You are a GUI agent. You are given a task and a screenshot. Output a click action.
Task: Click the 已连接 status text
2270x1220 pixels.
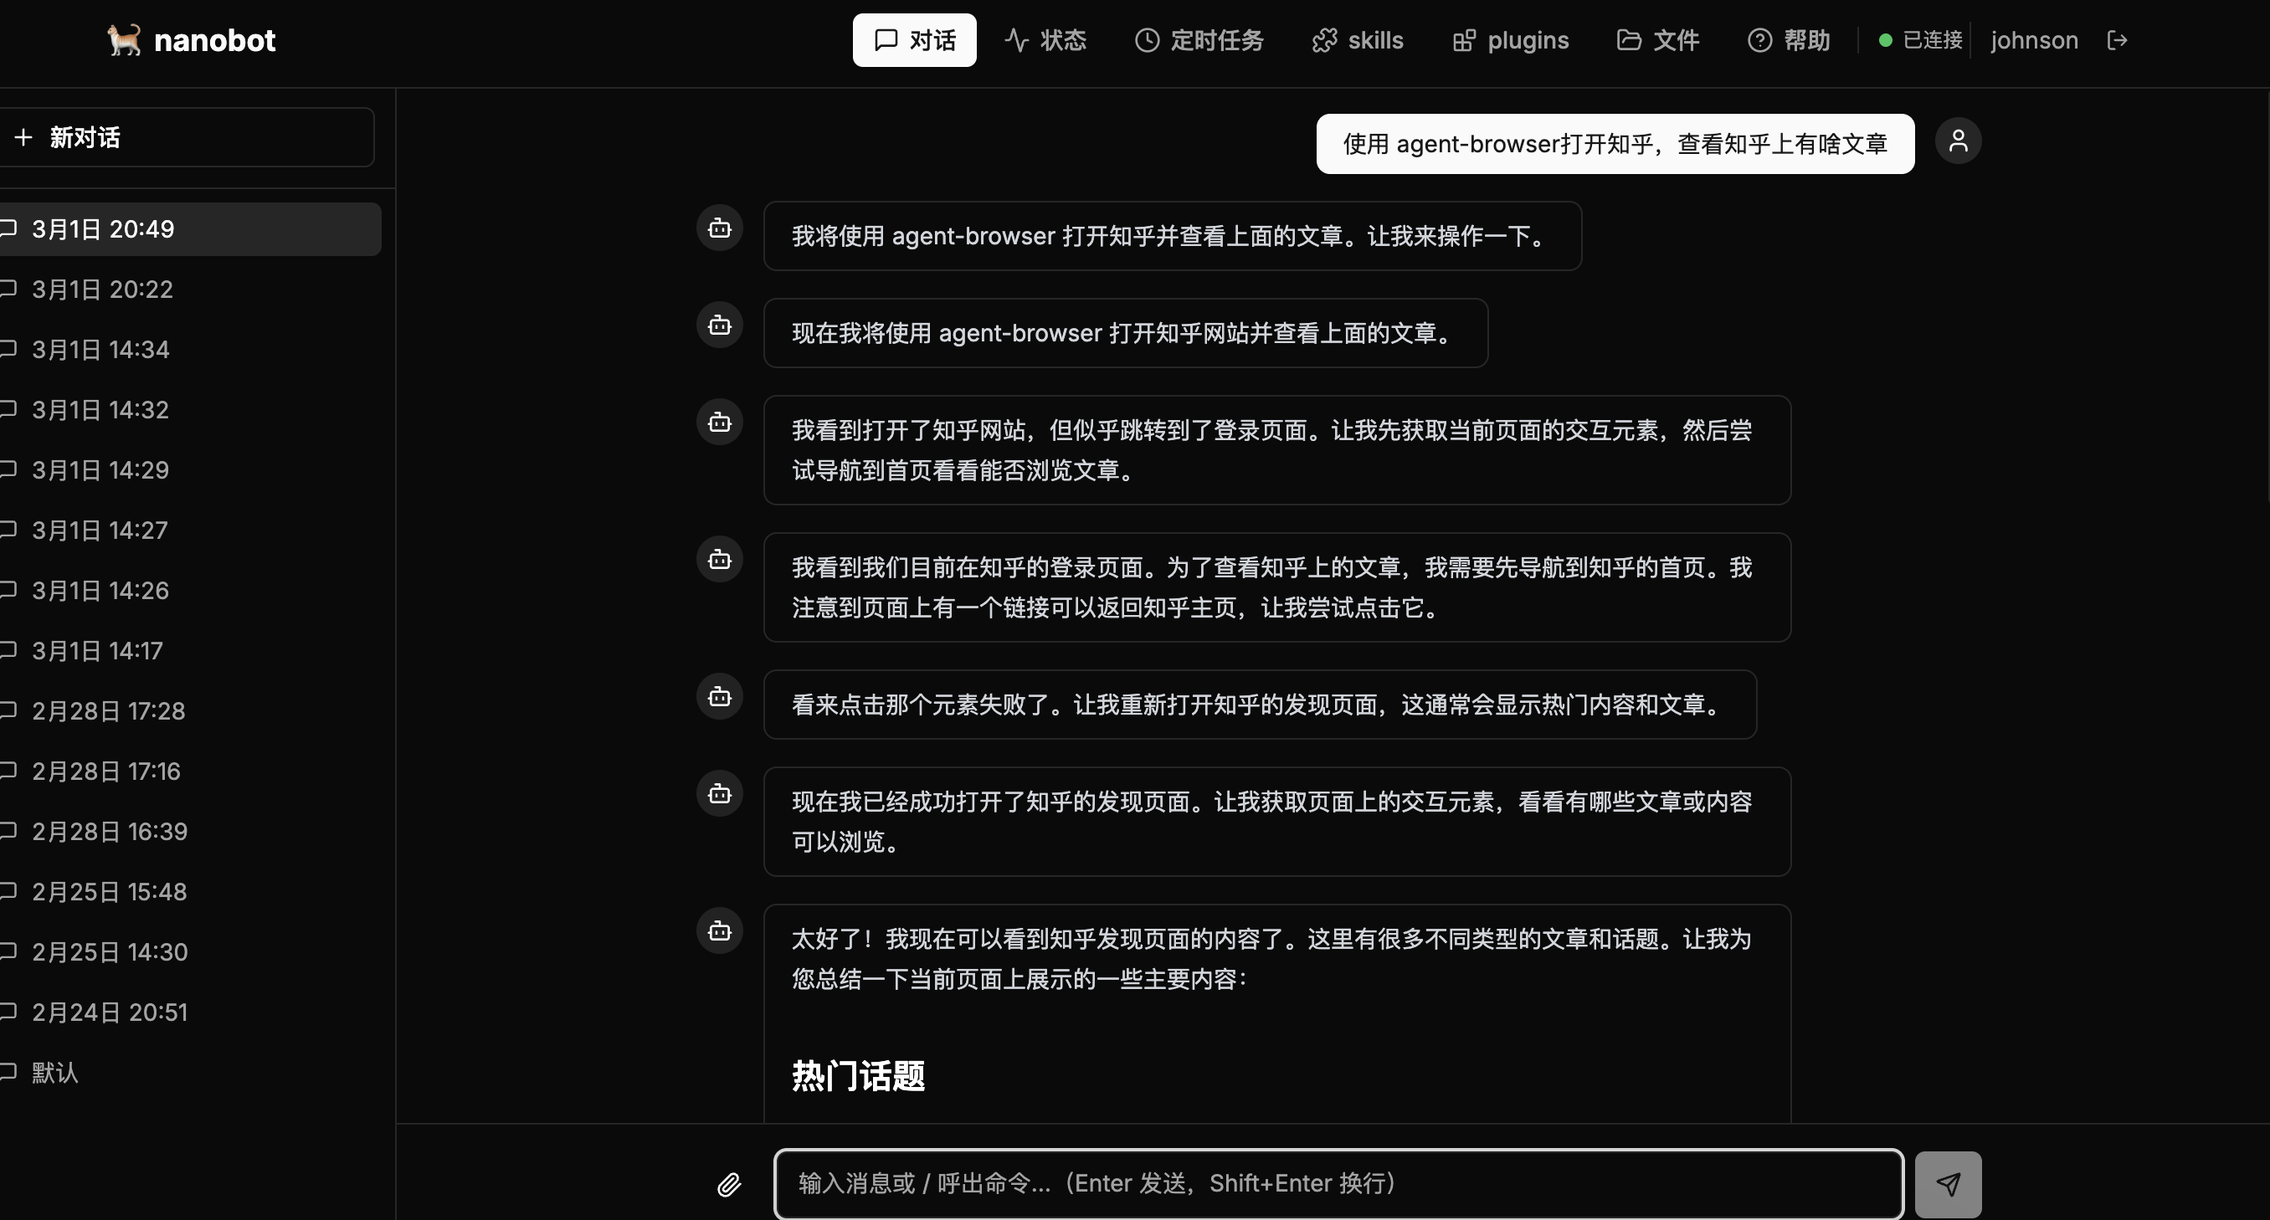[x=1933, y=40]
